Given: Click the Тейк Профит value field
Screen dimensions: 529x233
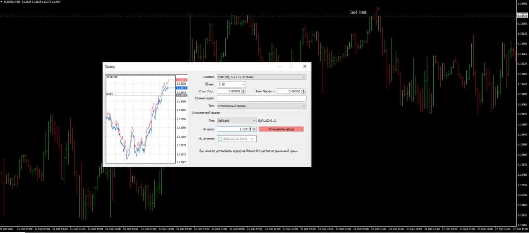Looking at the screenshot, I should coord(289,91).
